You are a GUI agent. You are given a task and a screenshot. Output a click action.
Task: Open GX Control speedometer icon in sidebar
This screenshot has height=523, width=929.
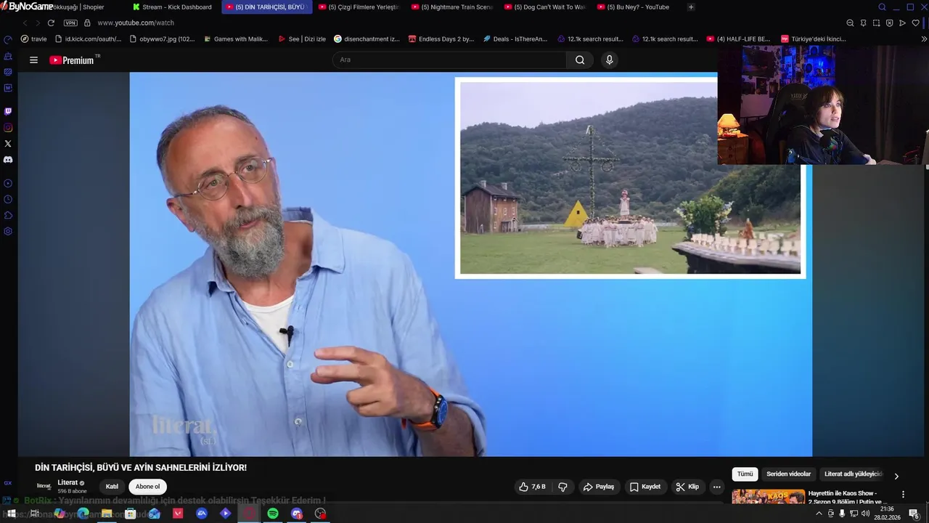pos(8,39)
